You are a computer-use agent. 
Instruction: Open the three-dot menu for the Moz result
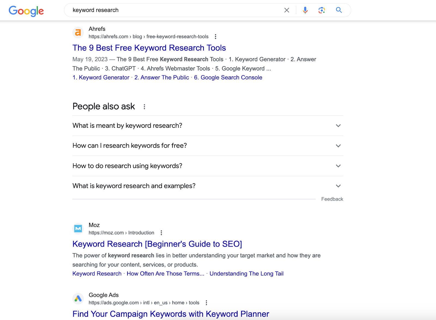[x=161, y=232]
